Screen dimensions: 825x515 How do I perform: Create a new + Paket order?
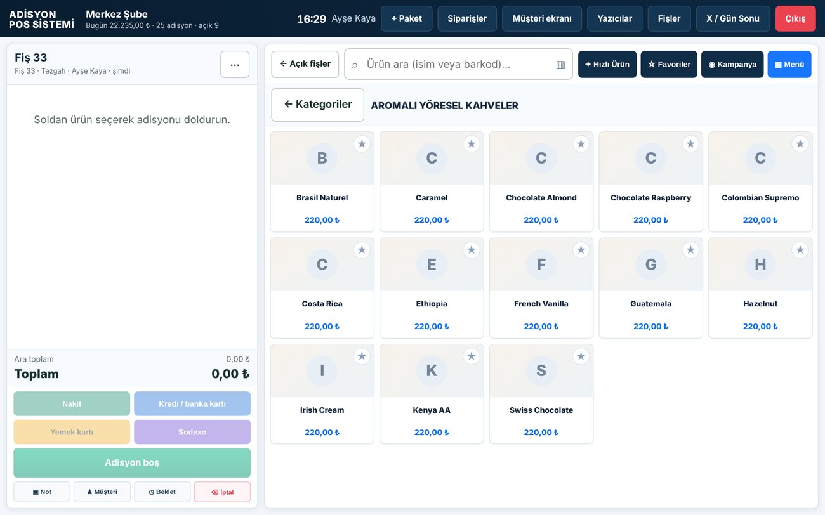tap(407, 18)
